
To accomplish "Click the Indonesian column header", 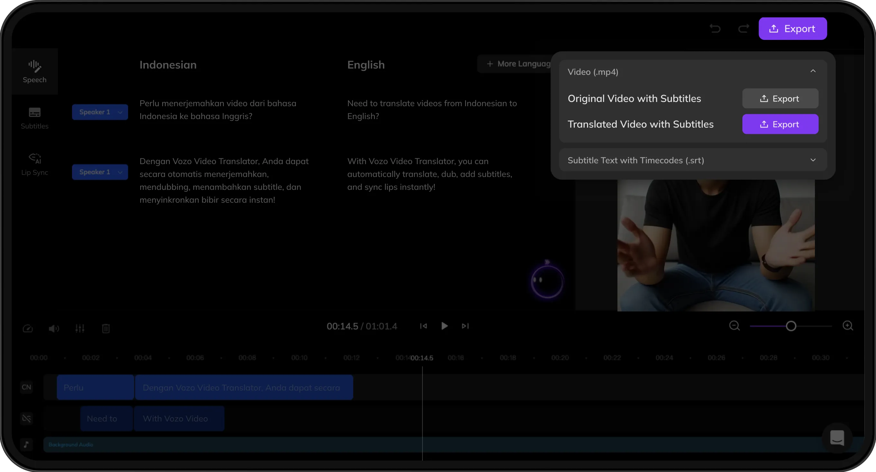I will (168, 65).
